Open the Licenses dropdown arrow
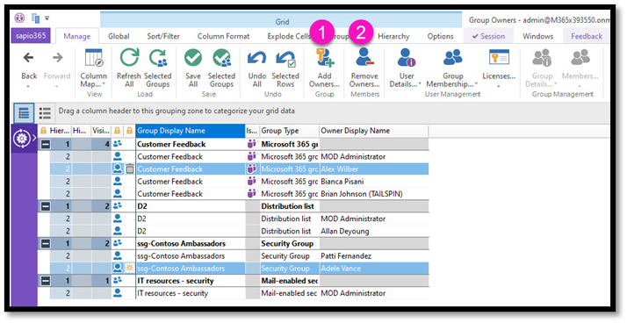 499,86
